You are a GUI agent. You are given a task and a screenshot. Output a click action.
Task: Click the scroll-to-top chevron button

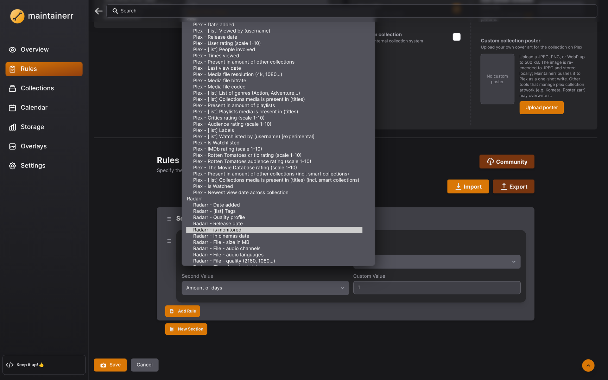[x=588, y=365]
